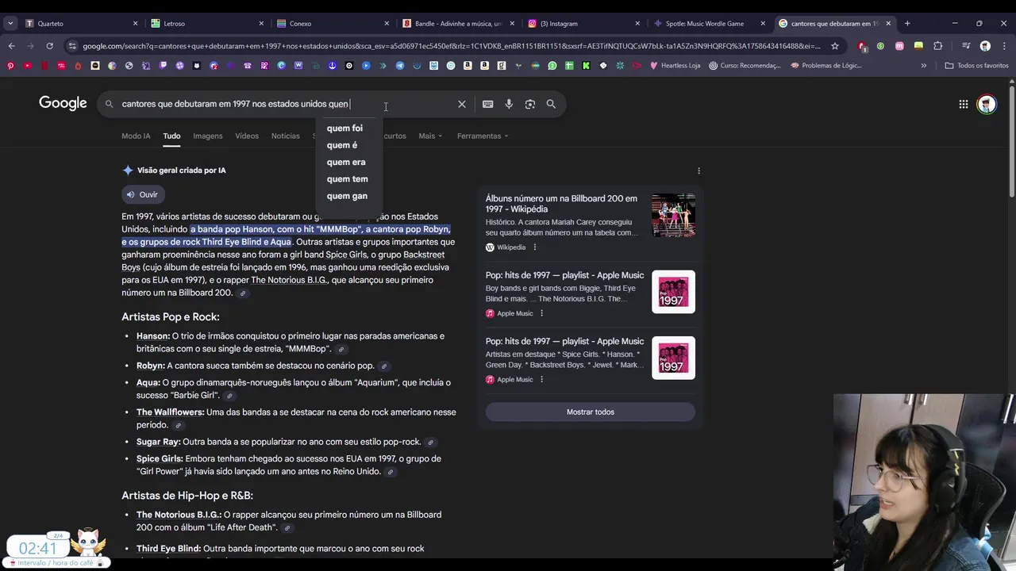Screen dimensions: 1016x571
Task: Open Google Lens image search icon
Action: point(530,104)
